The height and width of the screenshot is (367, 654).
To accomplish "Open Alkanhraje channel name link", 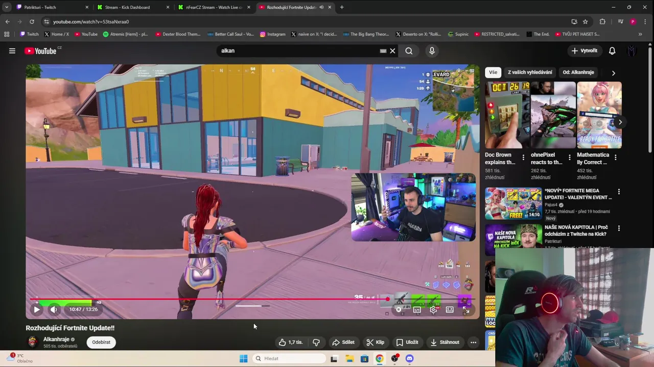I will pyautogui.click(x=56, y=339).
